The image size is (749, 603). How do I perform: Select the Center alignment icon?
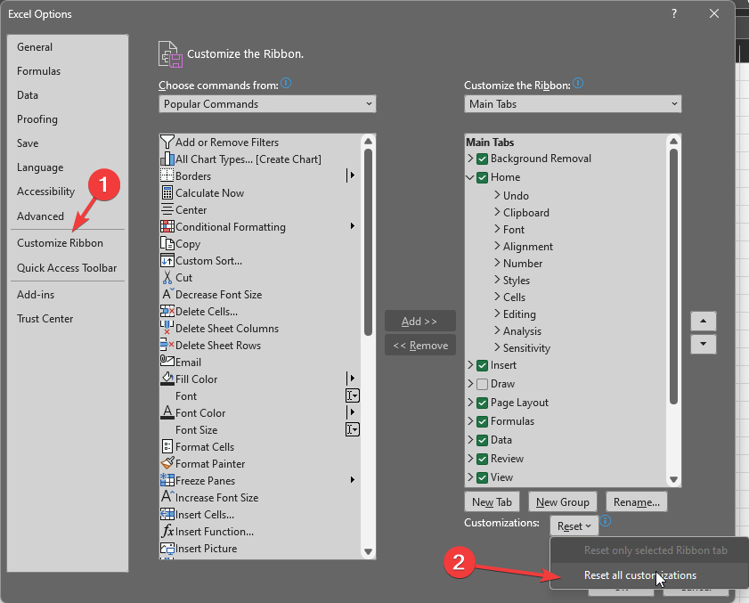pos(167,209)
